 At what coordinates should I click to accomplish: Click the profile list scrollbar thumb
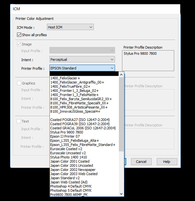pyautogui.click(x=121, y=114)
